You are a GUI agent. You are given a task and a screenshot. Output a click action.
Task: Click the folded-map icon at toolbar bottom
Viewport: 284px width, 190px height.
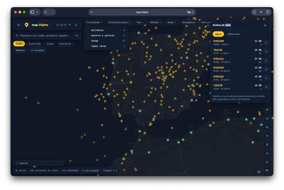[x=267, y=170]
